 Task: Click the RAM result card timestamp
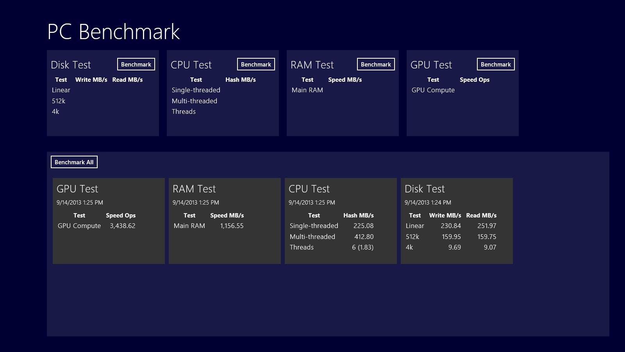196,203
